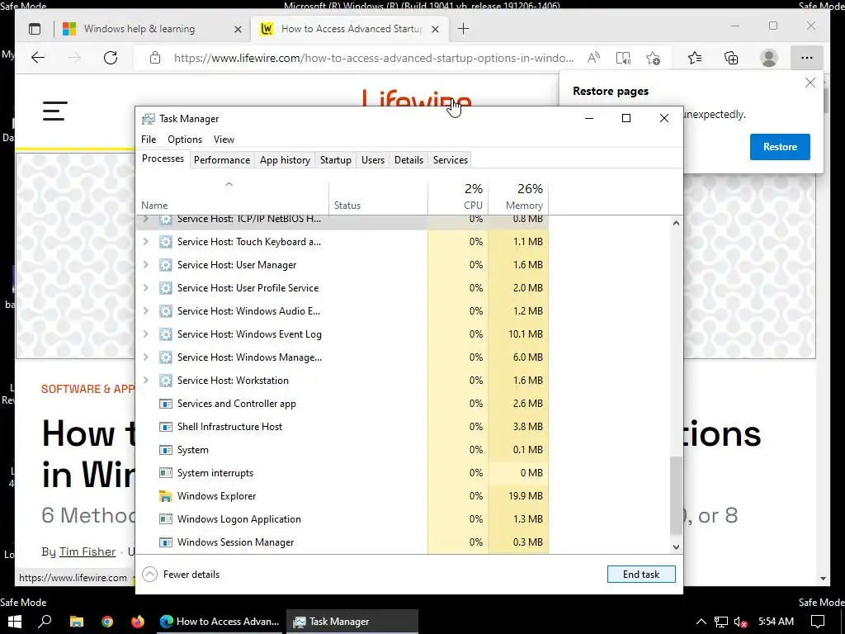
Task: Select Shell Infrastructure Host process
Action: tap(342, 427)
